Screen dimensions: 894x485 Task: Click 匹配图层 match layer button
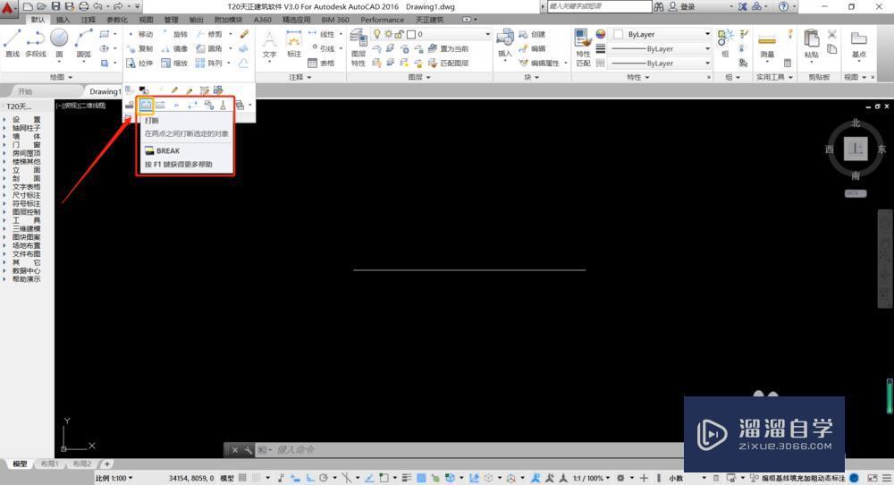448,63
